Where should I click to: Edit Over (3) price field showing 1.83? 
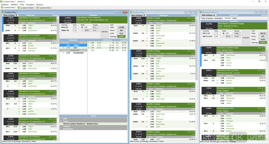point(76,27)
